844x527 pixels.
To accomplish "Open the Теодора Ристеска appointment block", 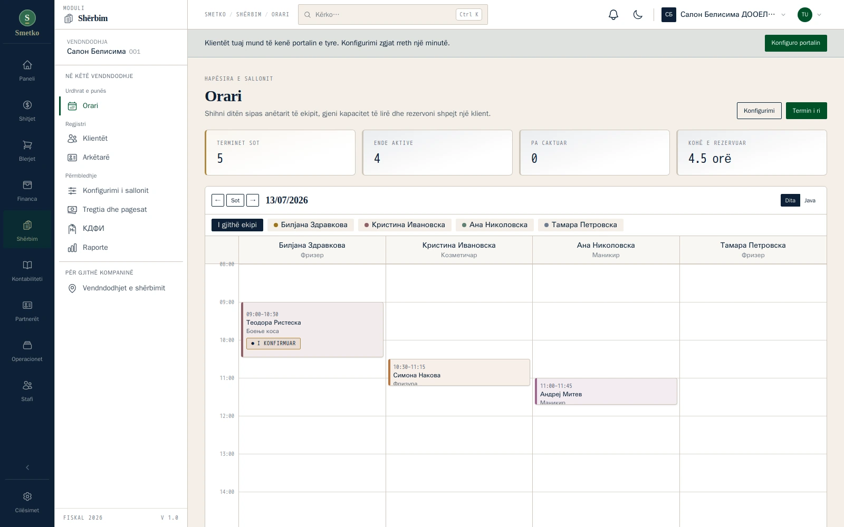I will [x=312, y=329].
